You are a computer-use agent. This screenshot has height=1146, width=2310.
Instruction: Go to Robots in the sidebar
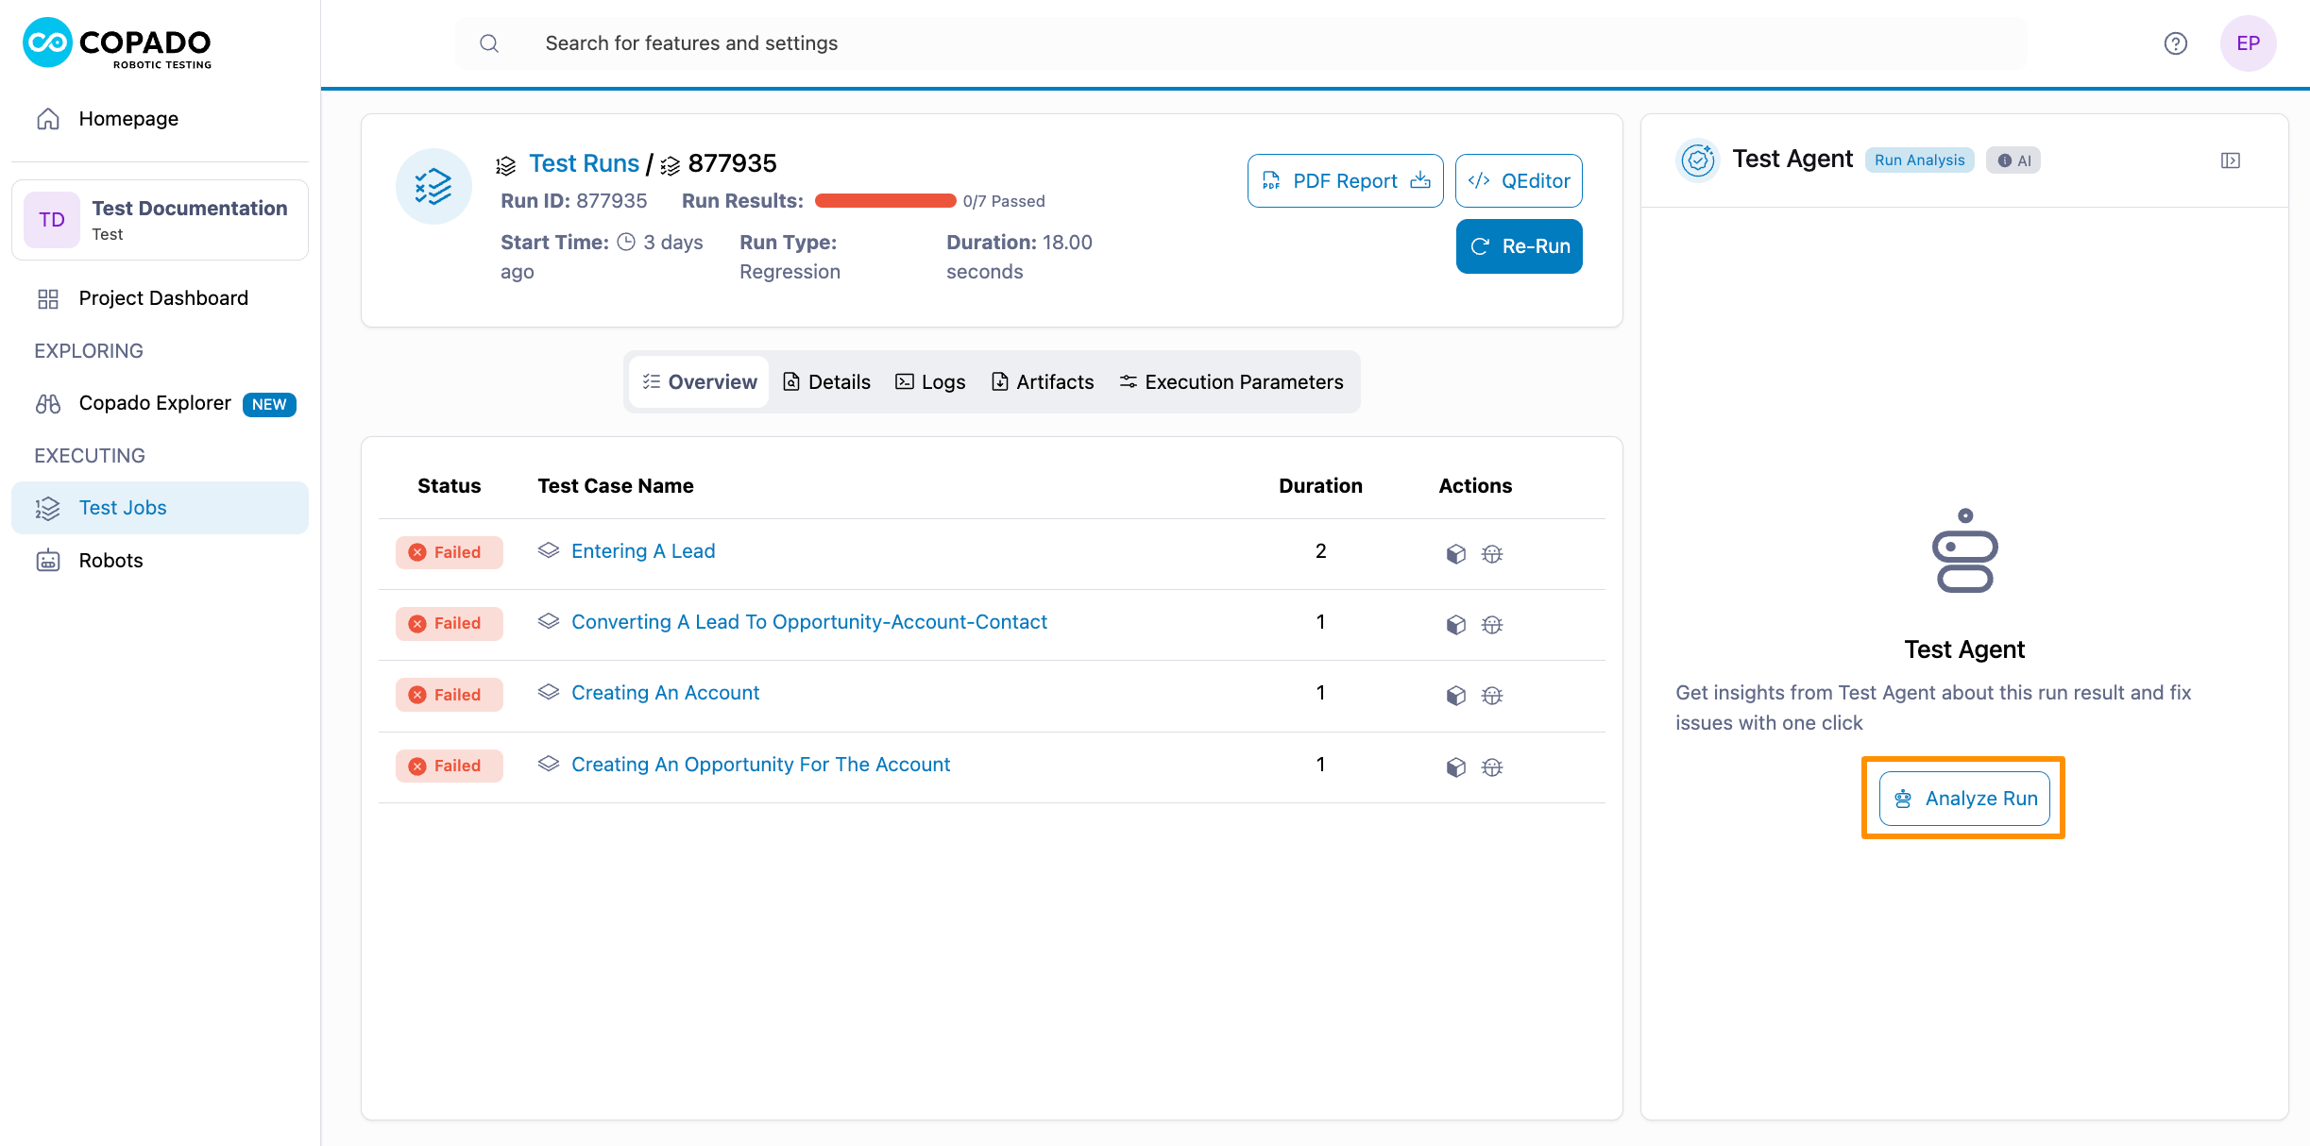coord(110,560)
